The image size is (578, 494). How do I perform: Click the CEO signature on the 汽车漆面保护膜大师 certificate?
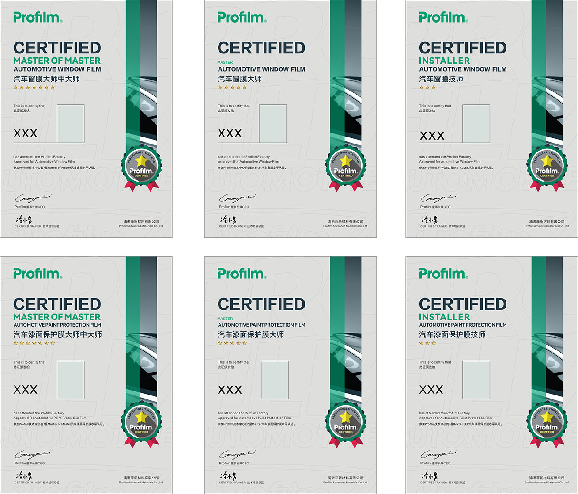pyautogui.click(x=238, y=454)
